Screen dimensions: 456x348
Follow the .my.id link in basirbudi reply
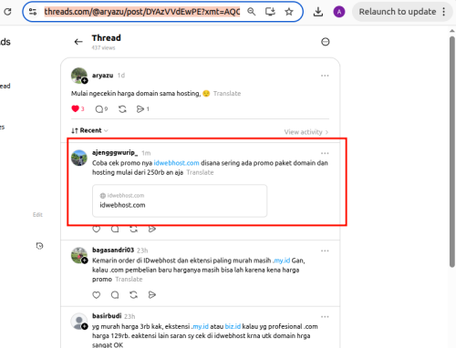200,326
